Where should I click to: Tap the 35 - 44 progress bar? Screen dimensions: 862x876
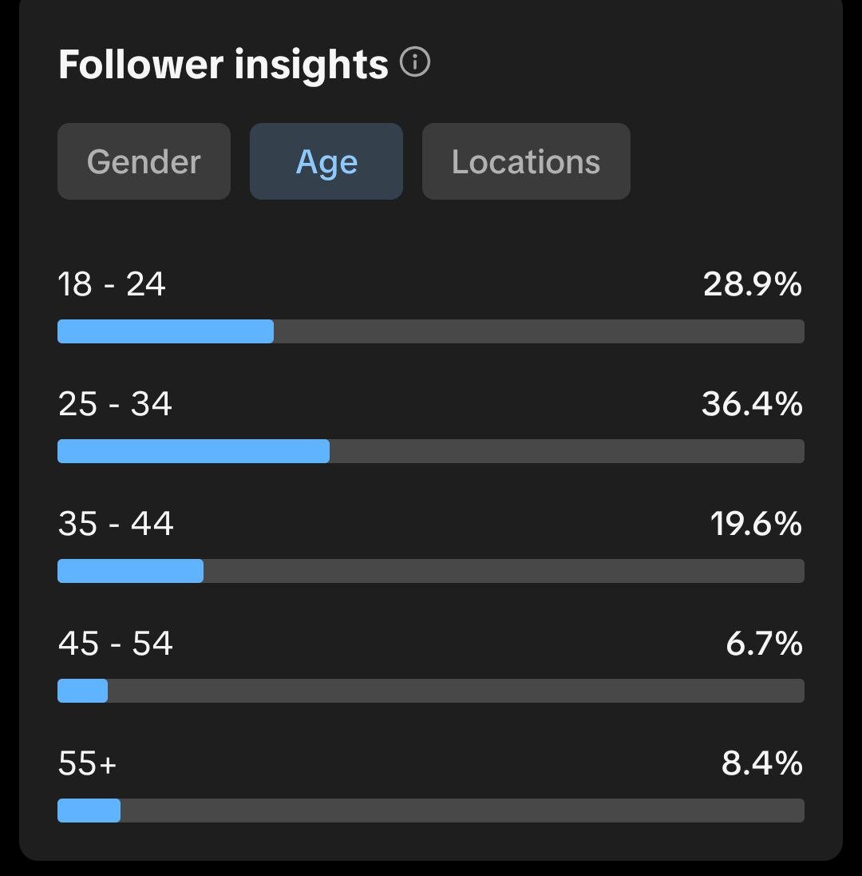click(431, 571)
